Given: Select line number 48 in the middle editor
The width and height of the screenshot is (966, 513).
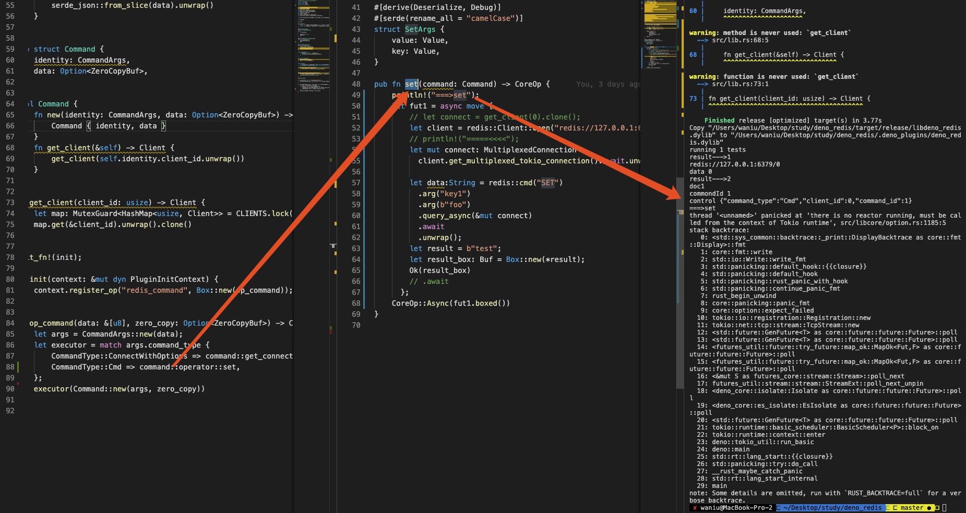Looking at the screenshot, I should [x=356, y=84].
